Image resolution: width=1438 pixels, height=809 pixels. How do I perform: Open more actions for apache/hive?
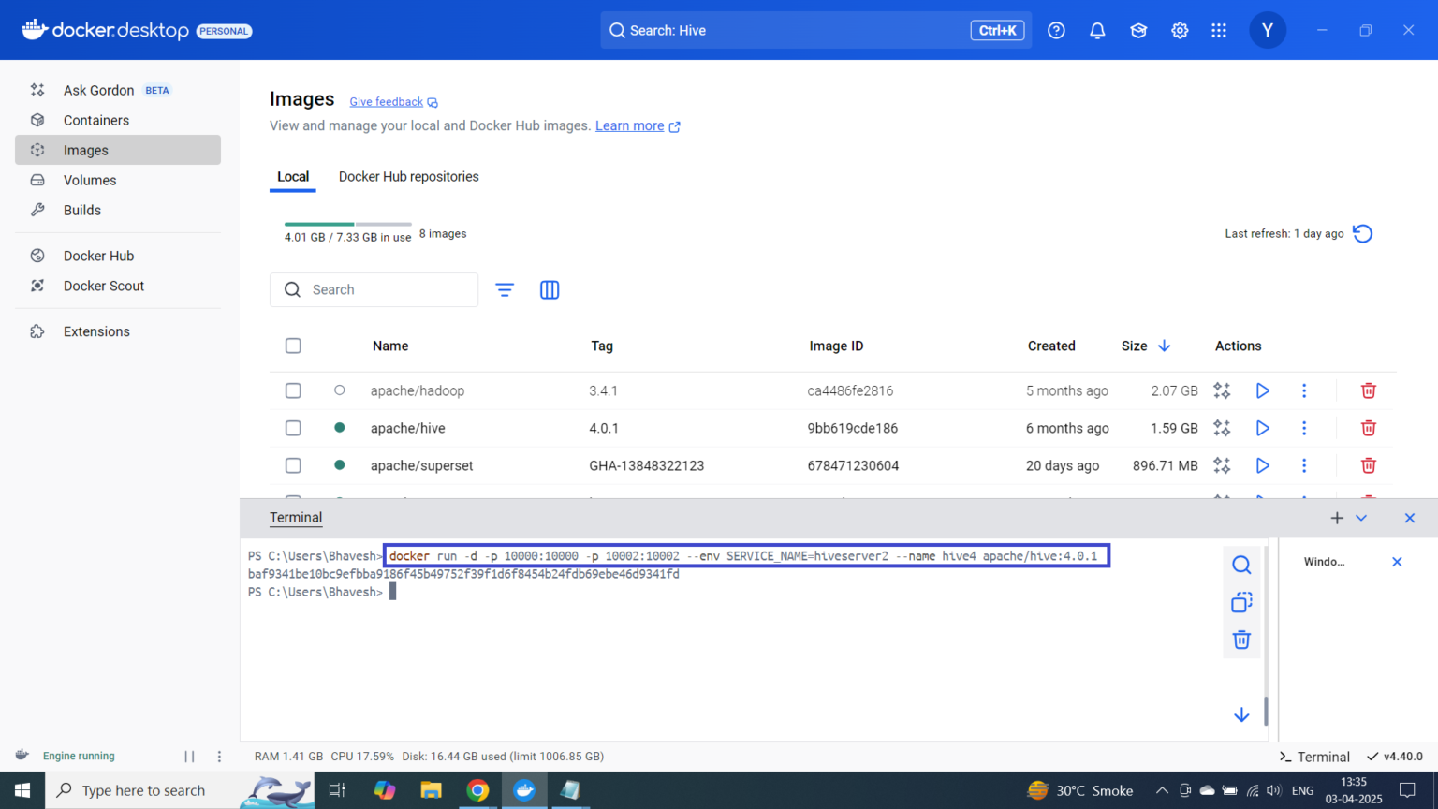1304,428
